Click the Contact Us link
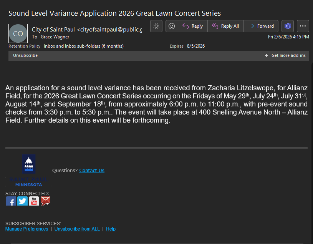Viewport: 313px width, 244px height. click(x=92, y=171)
